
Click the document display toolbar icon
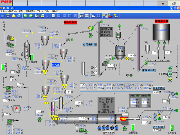pos(37,16)
